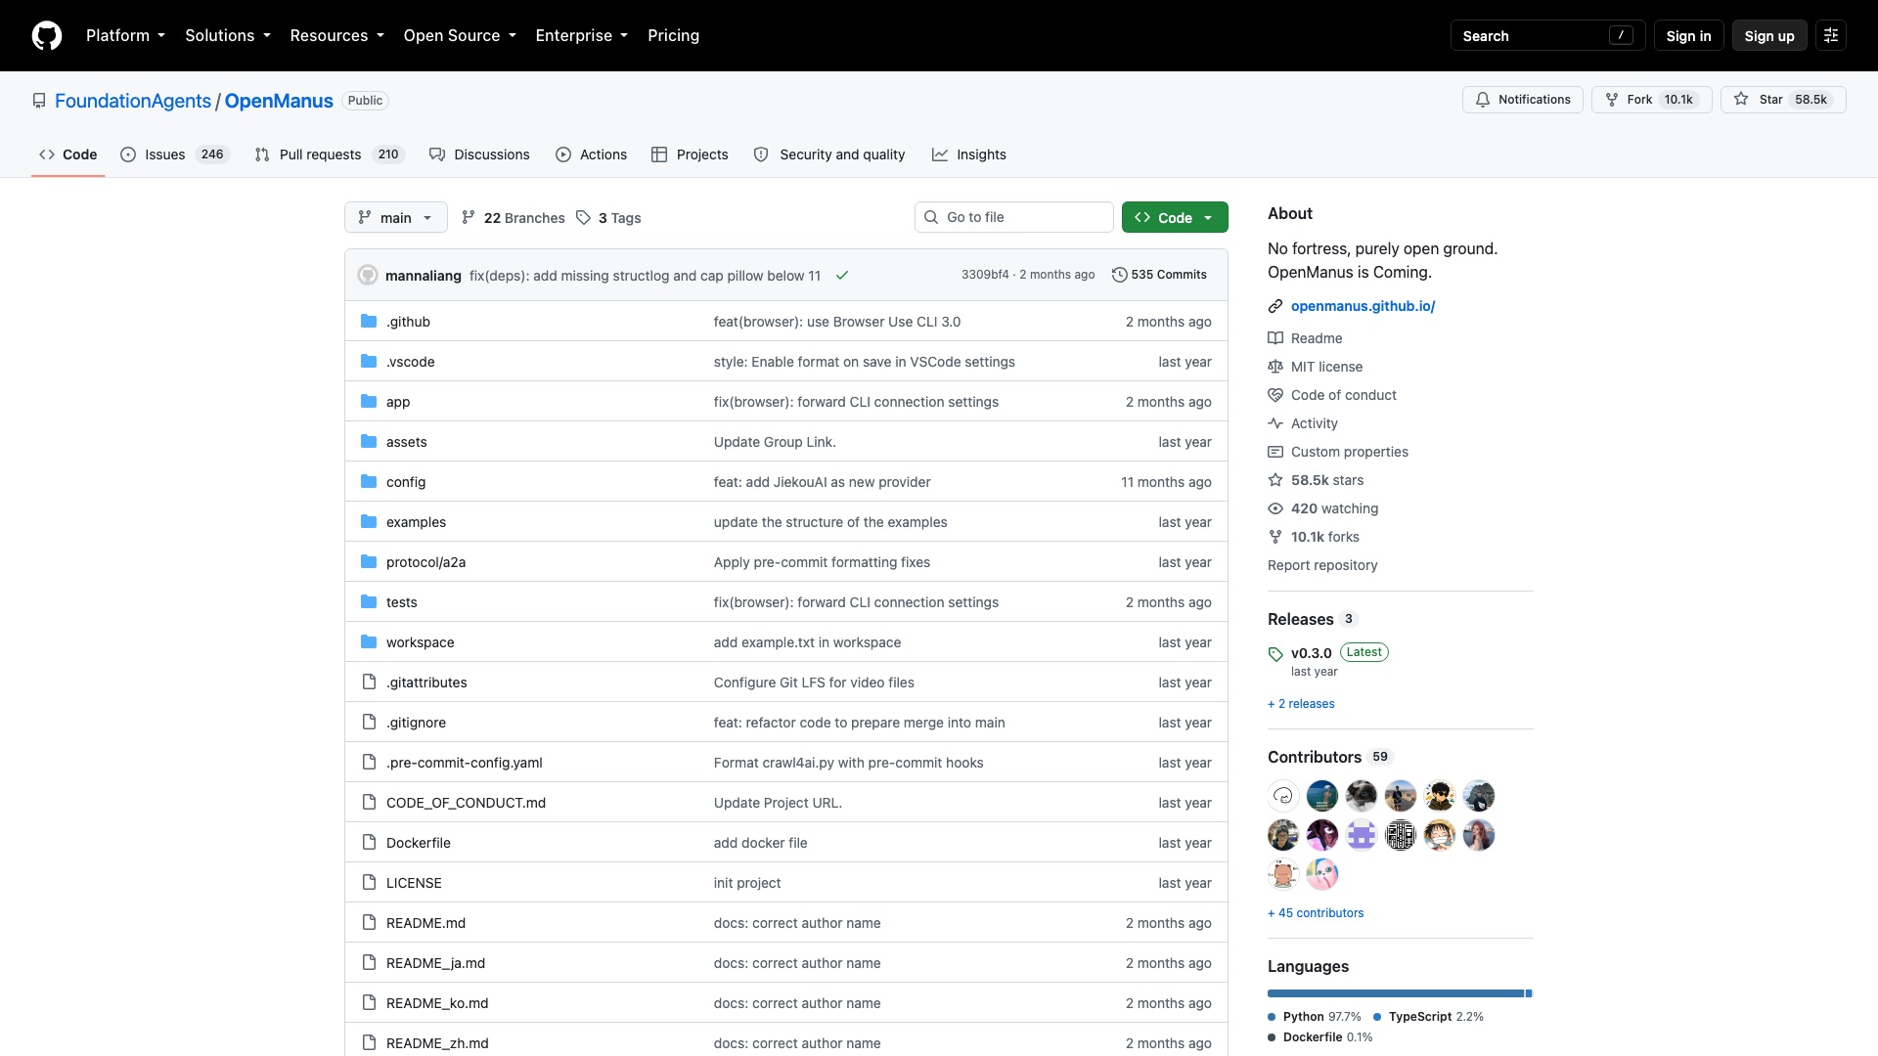Screen dimensions: 1878x1056
Task: Open the + 45 contributors link
Action: click(1316, 912)
